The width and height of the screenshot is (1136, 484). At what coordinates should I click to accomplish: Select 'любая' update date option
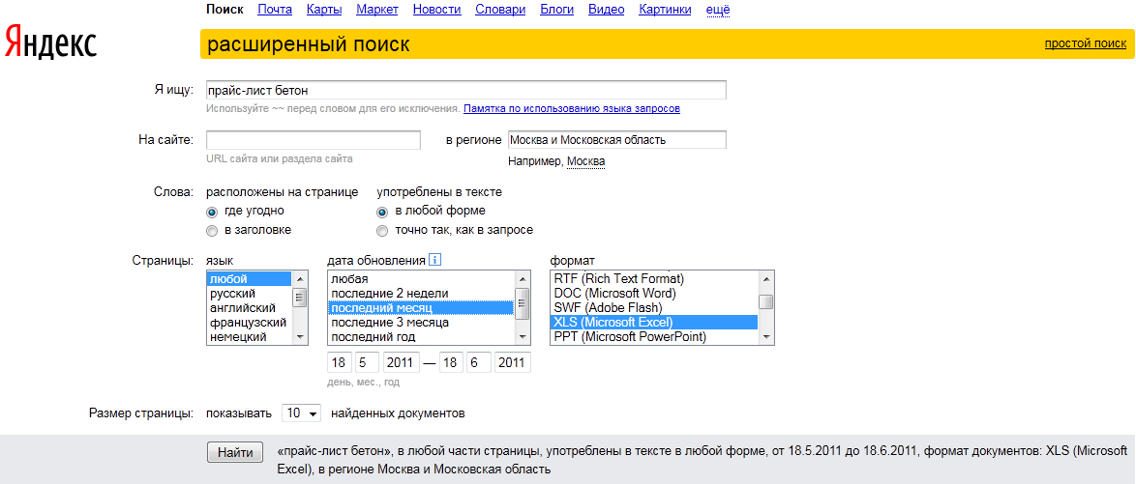[x=421, y=278]
